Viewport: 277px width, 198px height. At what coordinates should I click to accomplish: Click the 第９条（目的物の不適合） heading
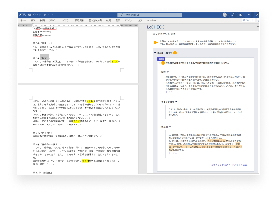[46, 144]
